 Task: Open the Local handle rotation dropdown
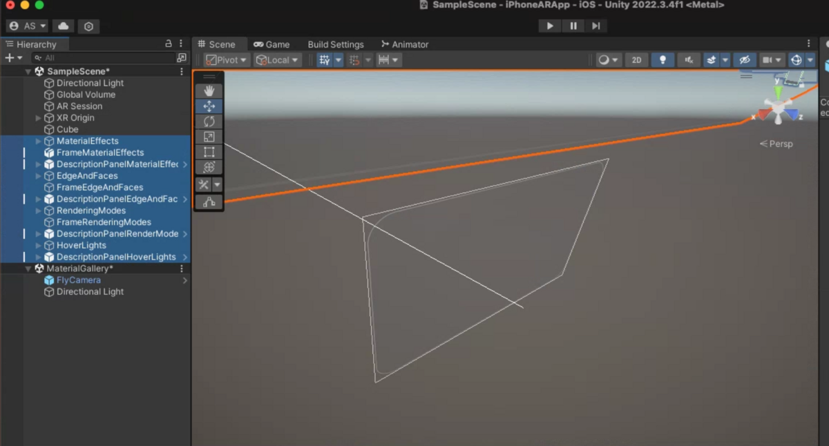pos(277,60)
